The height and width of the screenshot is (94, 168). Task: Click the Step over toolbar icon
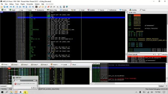click(x=20, y=7)
